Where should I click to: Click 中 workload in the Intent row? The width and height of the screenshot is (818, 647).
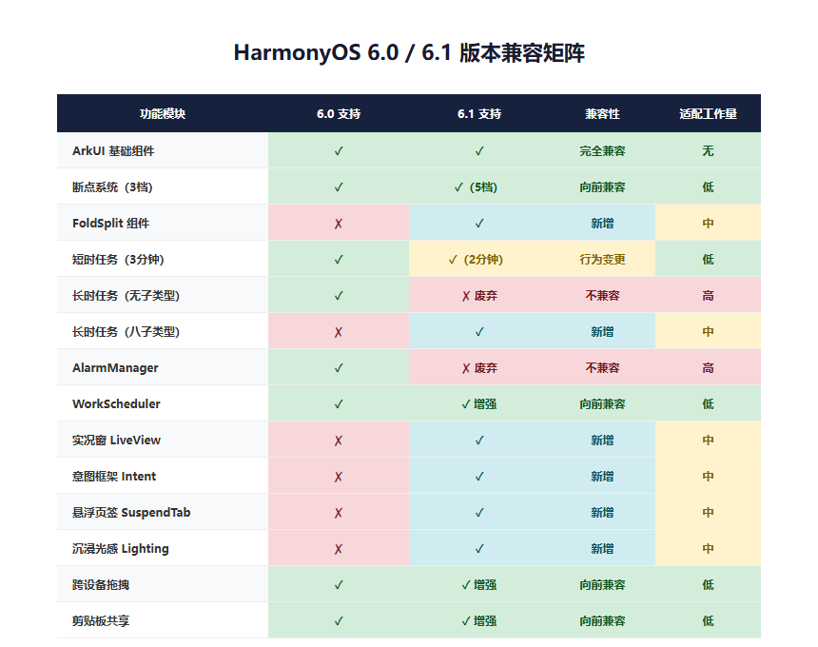pyautogui.click(x=708, y=476)
